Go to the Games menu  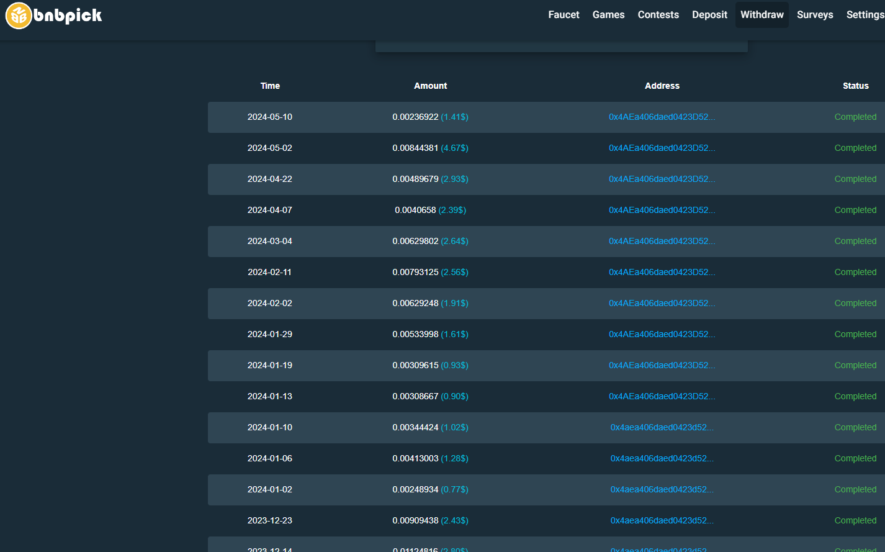pyautogui.click(x=608, y=15)
